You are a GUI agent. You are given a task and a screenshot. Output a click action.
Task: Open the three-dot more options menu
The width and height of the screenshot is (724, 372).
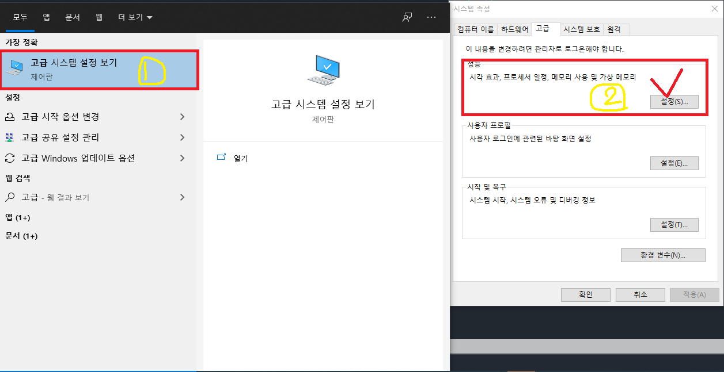coord(431,17)
